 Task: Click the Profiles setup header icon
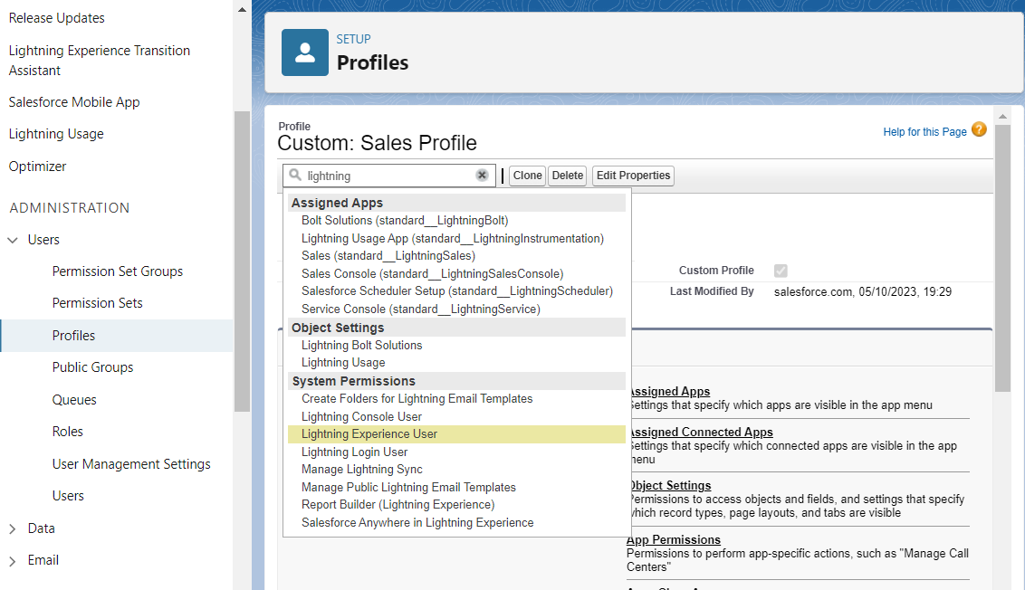pyautogui.click(x=304, y=52)
